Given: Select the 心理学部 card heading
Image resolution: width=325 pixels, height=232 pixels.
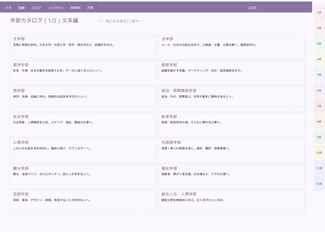Looking at the screenshot, I should click(21, 142).
